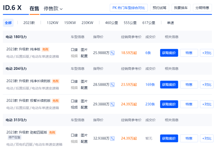Viewport: 217px width, 150px height.
Task: Filter by 555公里 range
Action: [130, 23]
